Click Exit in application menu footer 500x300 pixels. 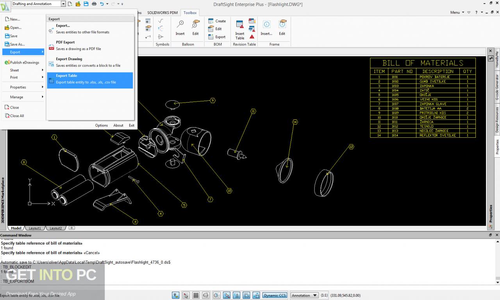(132, 125)
